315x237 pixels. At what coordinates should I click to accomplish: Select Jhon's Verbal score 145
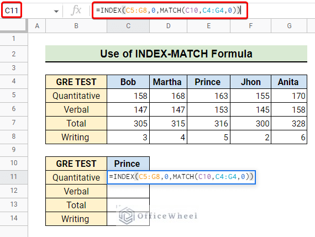coord(250,109)
